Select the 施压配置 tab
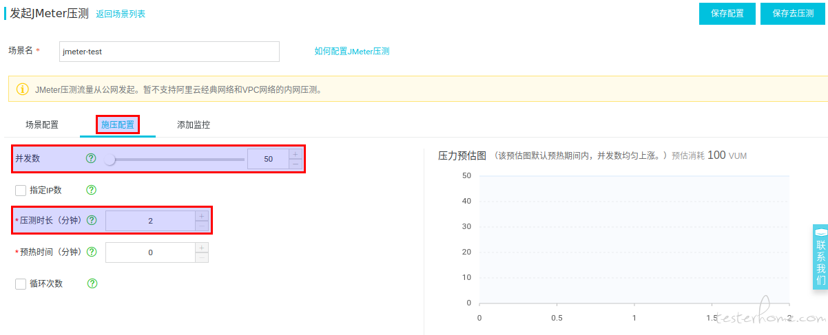 (118, 125)
